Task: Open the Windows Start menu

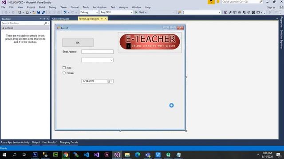Action: 4,155
